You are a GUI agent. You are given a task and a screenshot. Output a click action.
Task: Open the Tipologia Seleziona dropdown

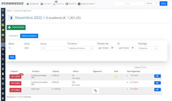coord(148,48)
